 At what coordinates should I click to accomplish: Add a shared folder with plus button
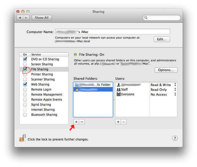tap(76, 122)
